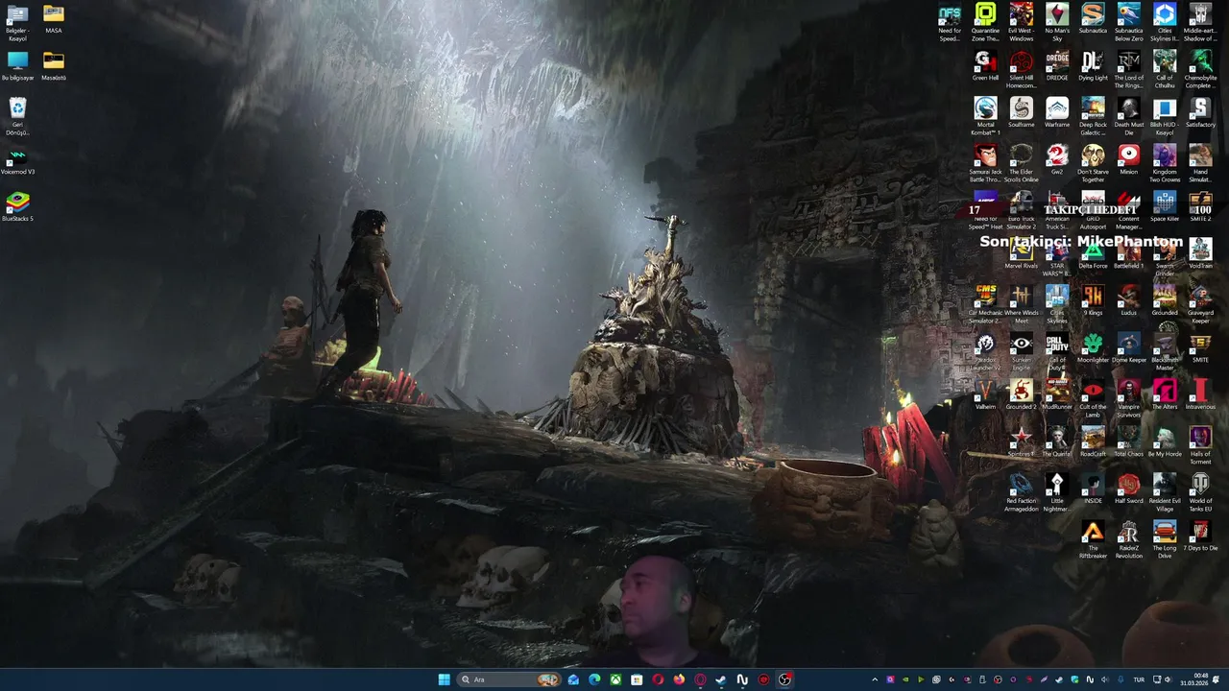
Task: Open the notification bell in taskbar
Action: click(x=1216, y=679)
